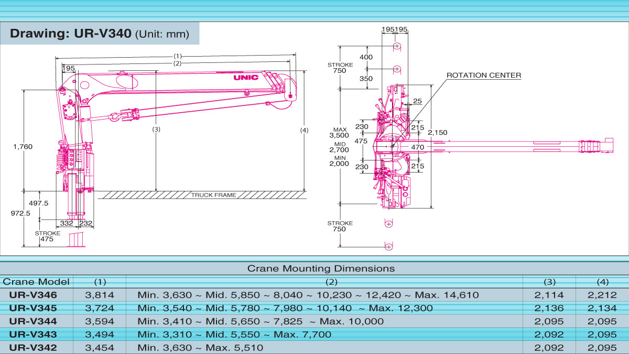Click the 3,454 value in the UR-V342 row
Screen dimensions: 629x354
pyautogui.click(x=100, y=348)
